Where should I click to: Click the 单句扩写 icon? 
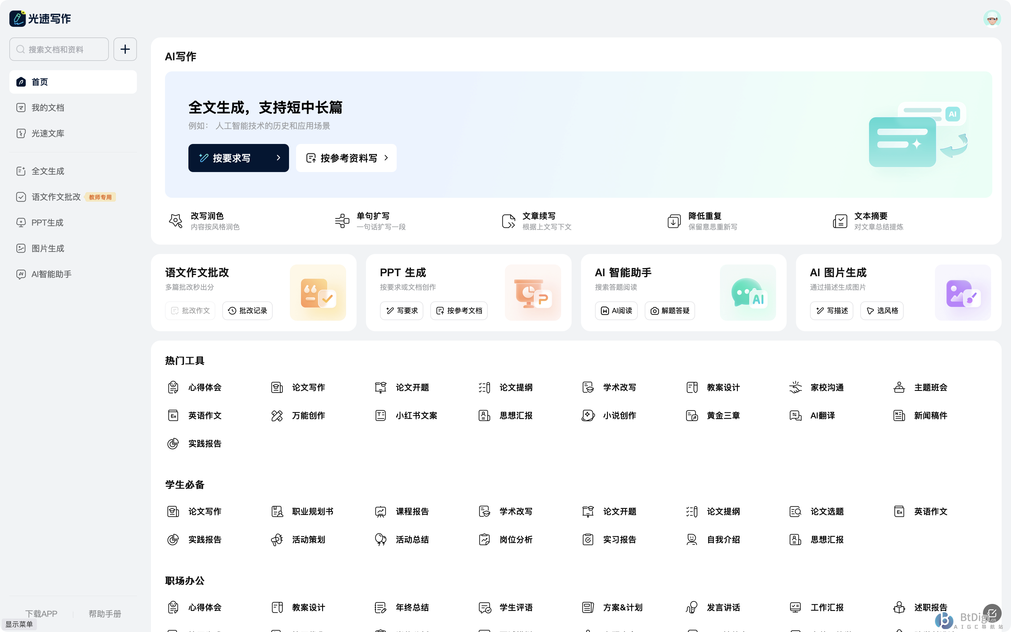coord(342,221)
